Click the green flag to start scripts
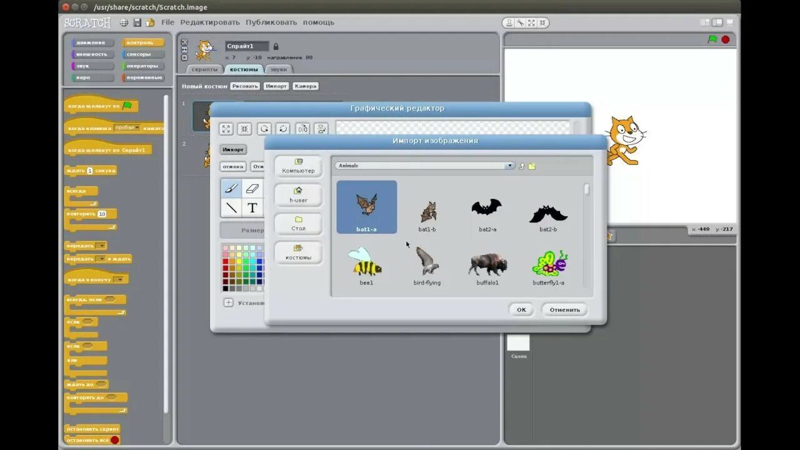The image size is (800, 450). tap(712, 39)
